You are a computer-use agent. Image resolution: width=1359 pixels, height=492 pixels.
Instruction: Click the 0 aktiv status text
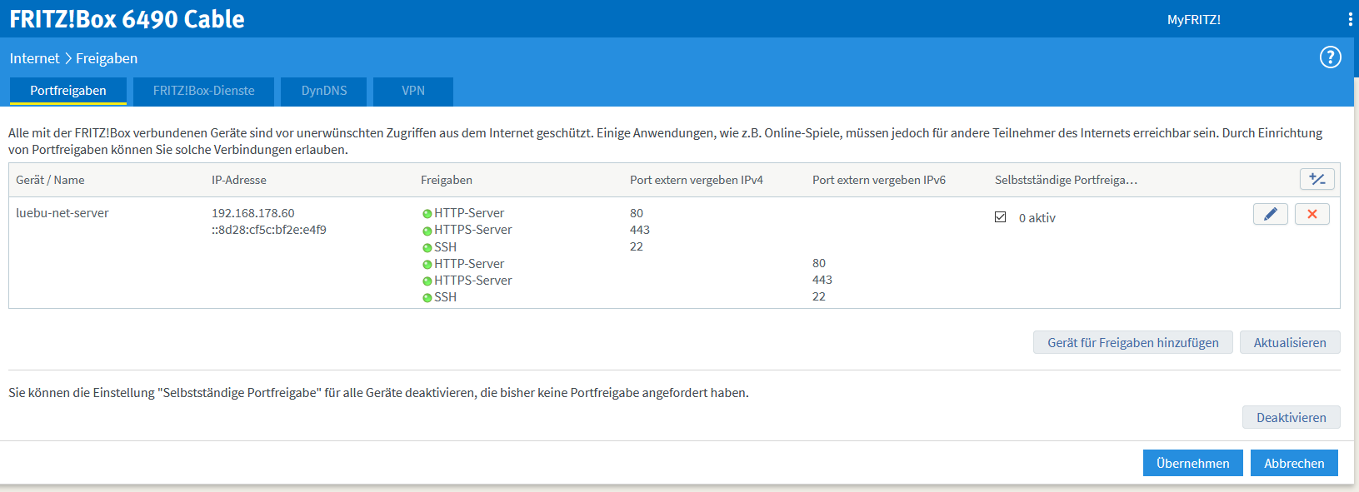(x=1037, y=218)
